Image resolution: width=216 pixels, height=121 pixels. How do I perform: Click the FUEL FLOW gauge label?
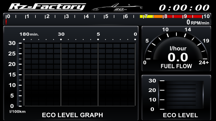pyautogui.click(x=176, y=66)
